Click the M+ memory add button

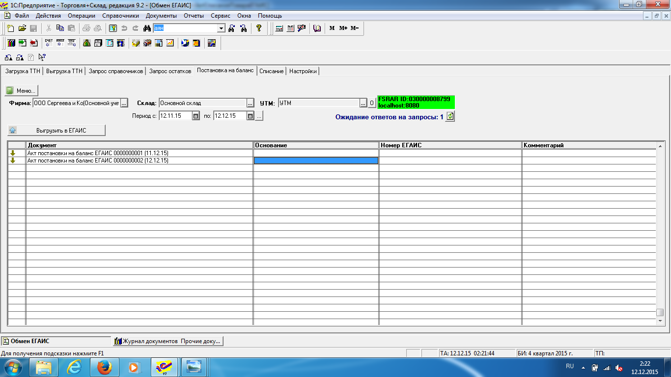tap(343, 28)
